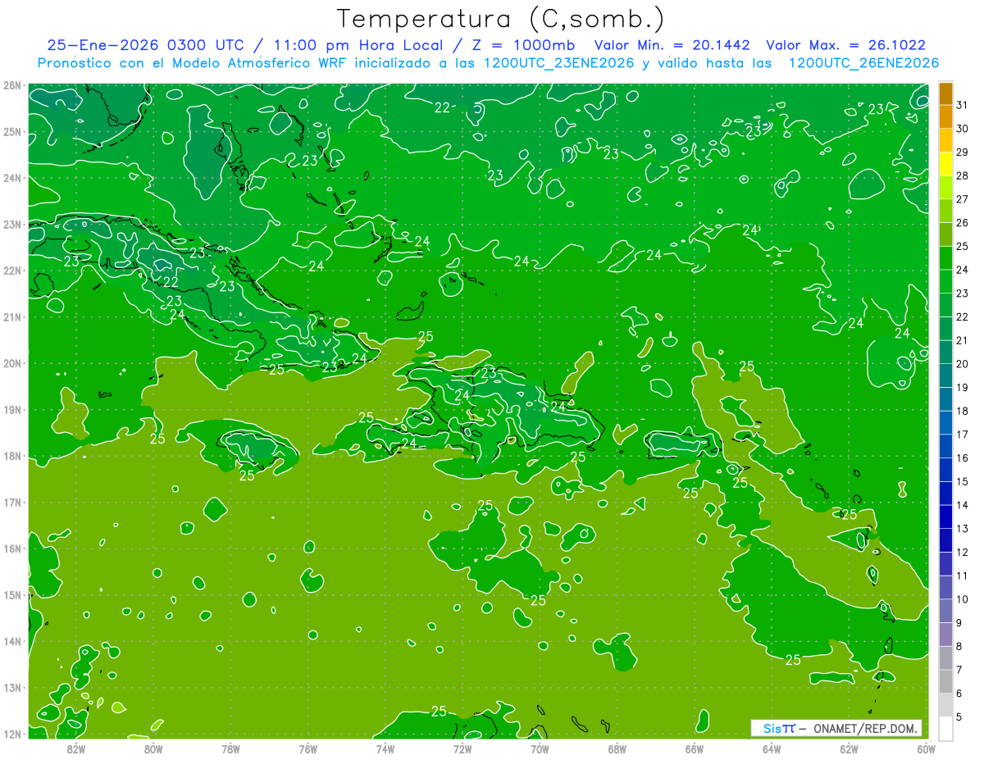
Task: Click the chart title "Temperatura (C,somb.)"
Action: [x=500, y=19]
